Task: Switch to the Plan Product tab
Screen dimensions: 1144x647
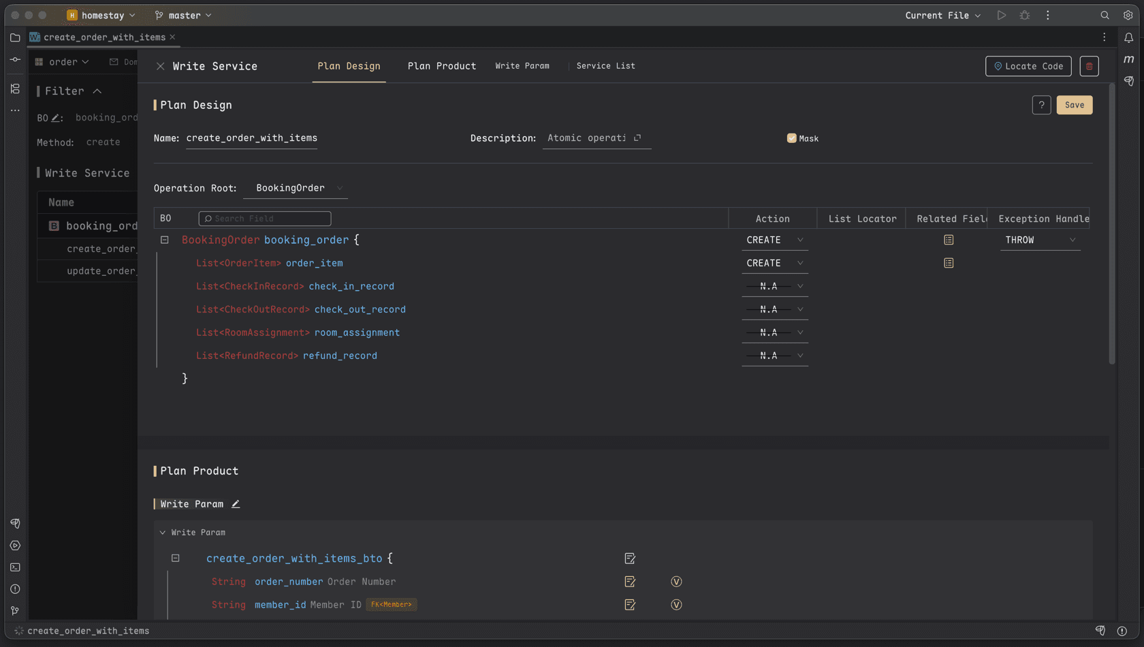Action: click(x=441, y=66)
